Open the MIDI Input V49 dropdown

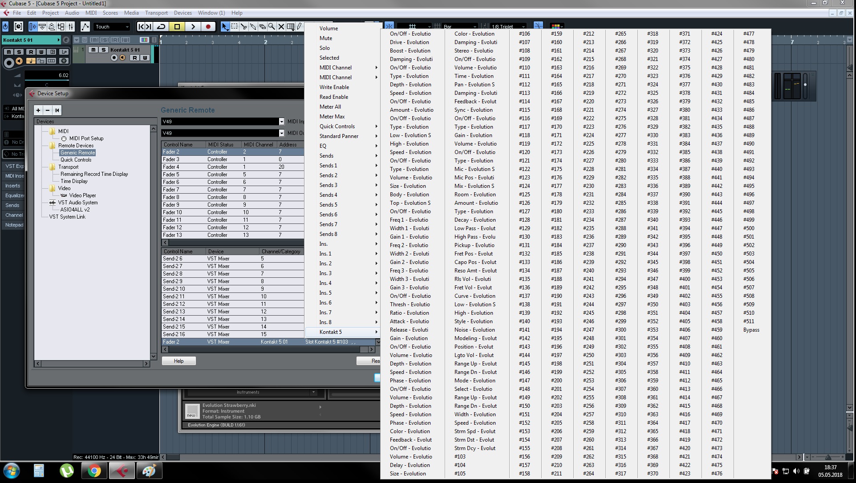(x=281, y=122)
